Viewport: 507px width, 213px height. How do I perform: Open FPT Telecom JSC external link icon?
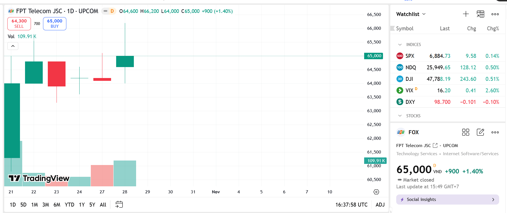pyautogui.click(x=435, y=145)
